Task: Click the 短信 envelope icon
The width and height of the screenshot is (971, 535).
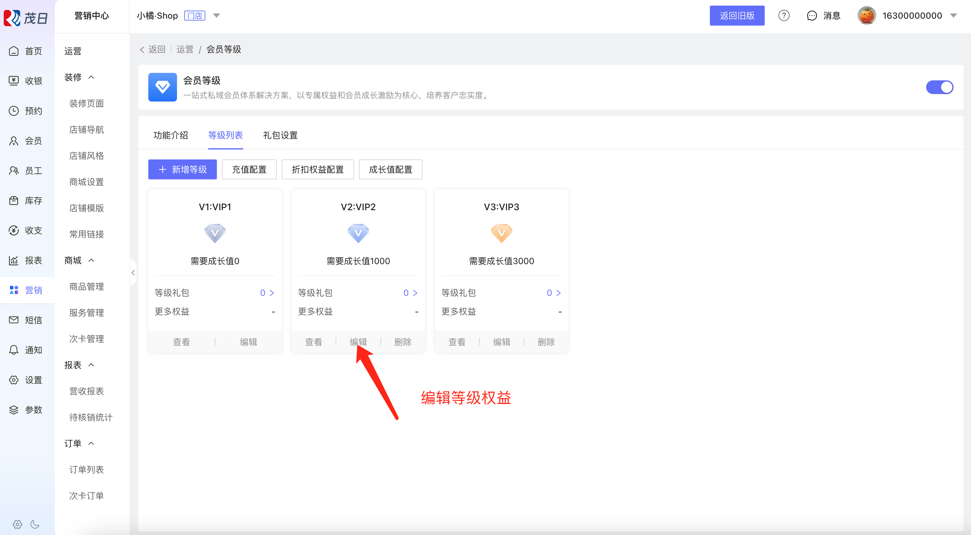Action: click(14, 320)
